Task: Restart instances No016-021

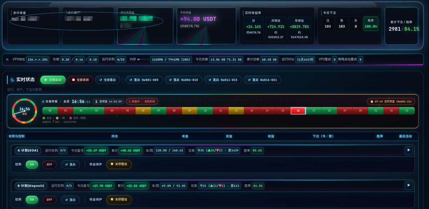Action: click(262, 80)
